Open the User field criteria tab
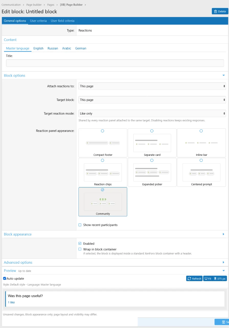229x328 pixels. [x=63, y=21]
